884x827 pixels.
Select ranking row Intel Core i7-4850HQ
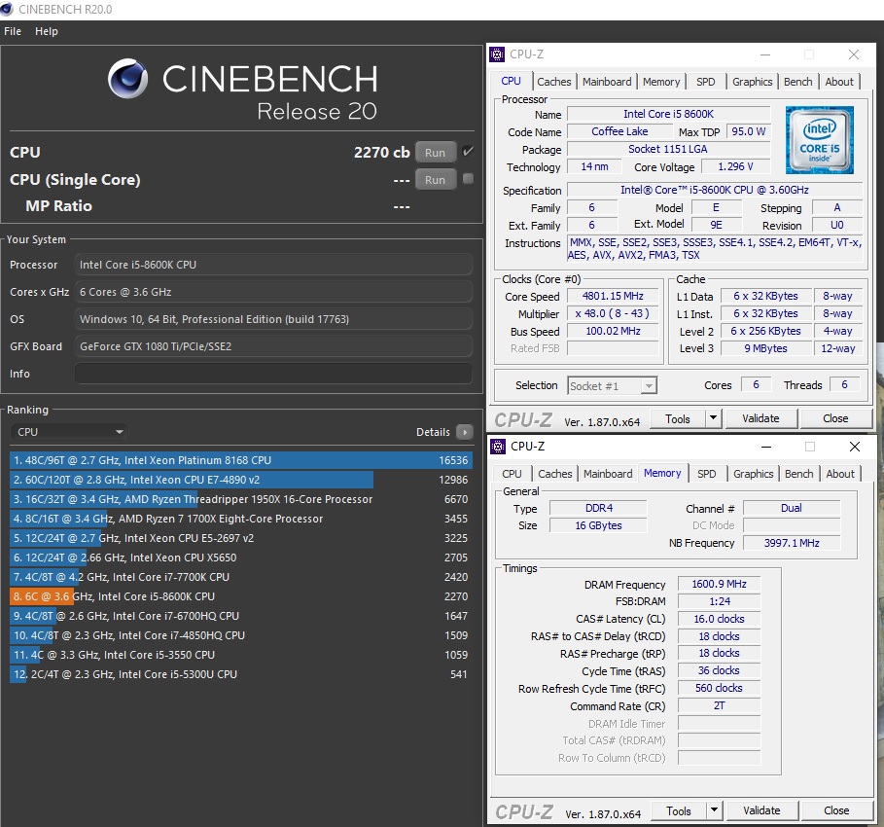(x=241, y=635)
